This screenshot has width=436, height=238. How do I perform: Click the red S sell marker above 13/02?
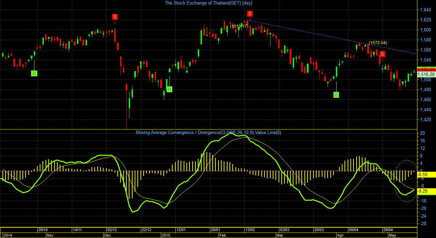click(250, 13)
